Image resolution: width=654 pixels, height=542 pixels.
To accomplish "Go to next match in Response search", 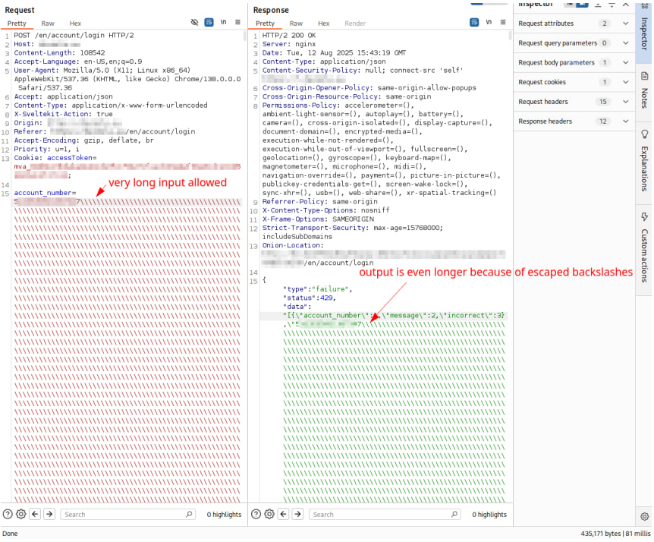I will tap(297, 514).
